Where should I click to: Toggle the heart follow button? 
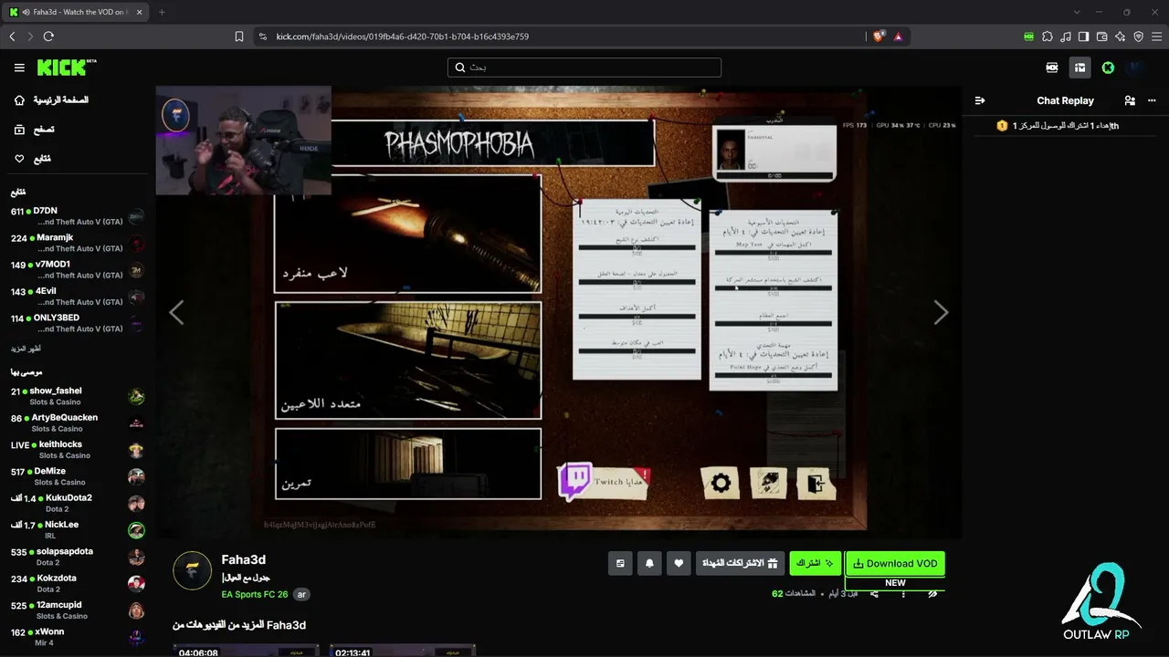tap(679, 564)
